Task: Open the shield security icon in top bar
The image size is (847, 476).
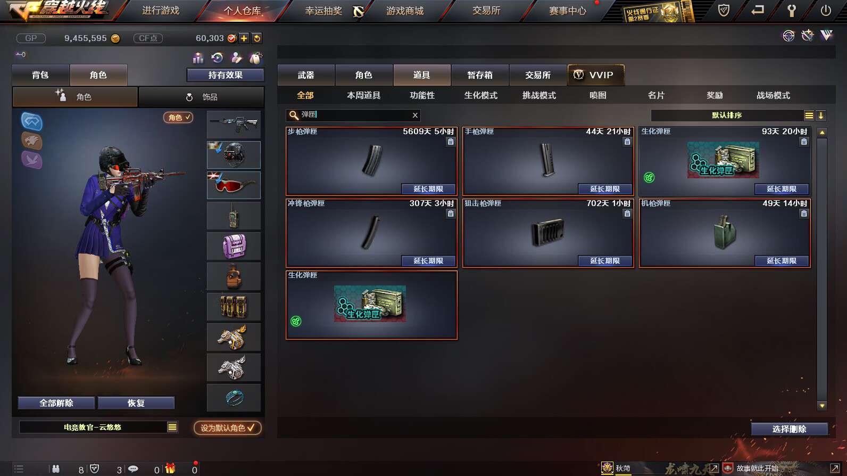Action: (x=724, y=10)
